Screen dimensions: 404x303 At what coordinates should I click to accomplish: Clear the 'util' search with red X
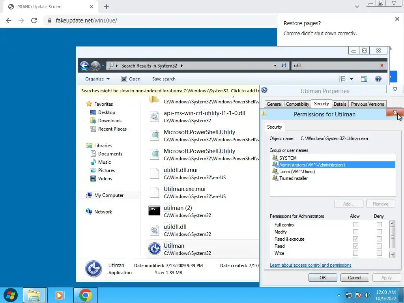[382, 65]
